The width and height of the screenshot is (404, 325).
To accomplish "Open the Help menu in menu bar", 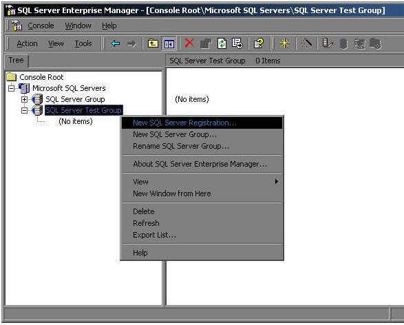I will point(109,25).
